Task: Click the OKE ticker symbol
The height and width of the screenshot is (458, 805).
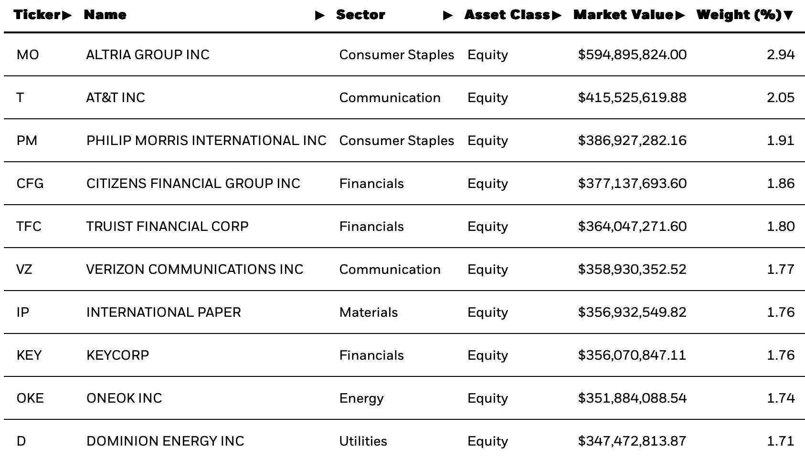Action: (x=30, y=398)
